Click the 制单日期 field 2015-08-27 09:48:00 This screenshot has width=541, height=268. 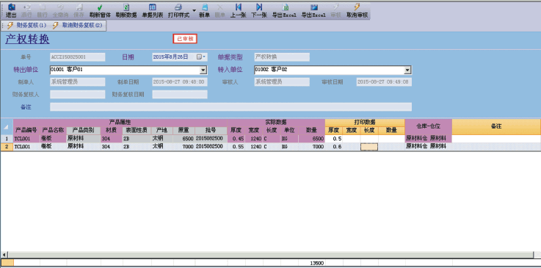[x=180, y=82]
